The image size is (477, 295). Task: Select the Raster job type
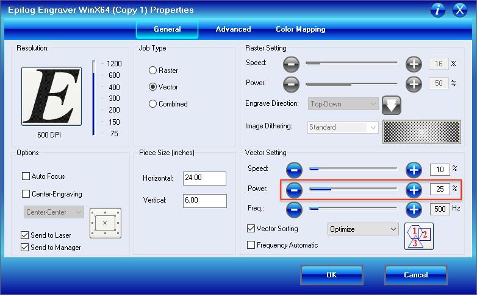tap(163, 71)
